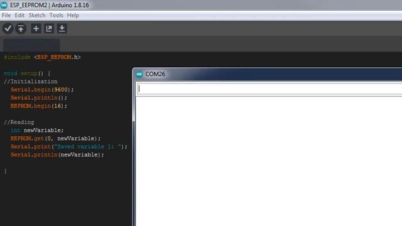Save the sketch with the Save icon

[x=62, y=28]
